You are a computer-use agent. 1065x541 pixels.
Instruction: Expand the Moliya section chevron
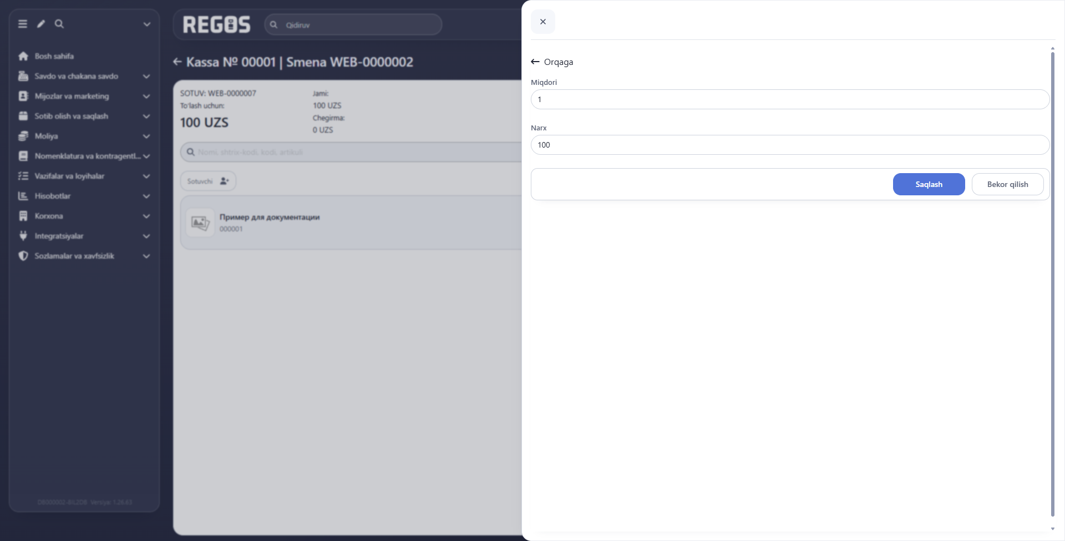pos(146,136)
